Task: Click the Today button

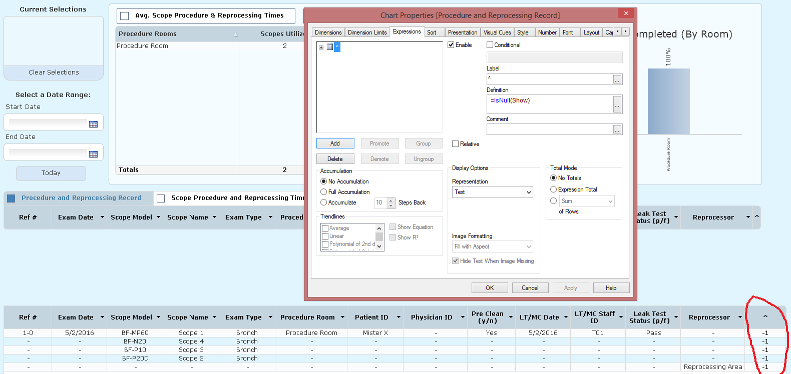Action: 51,173
